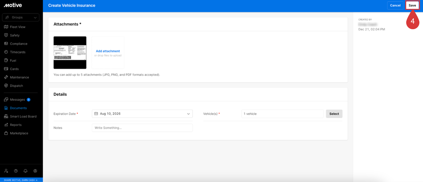Screen dimensions: 423x182
Task: Open Marketplace bag icon
Action: (6, 133)
